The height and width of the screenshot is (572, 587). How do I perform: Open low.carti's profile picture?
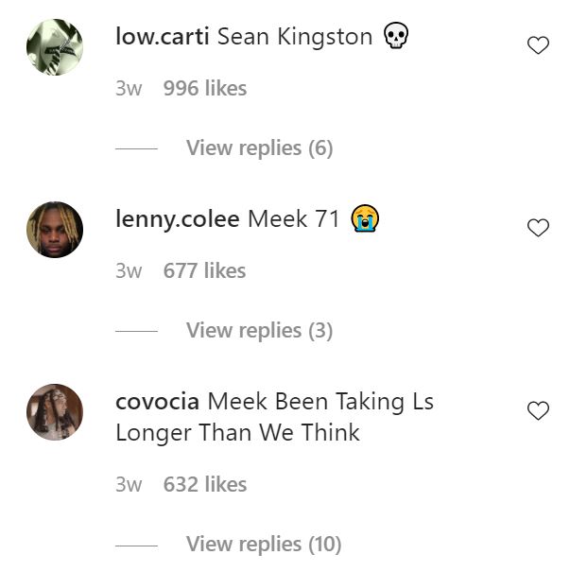coord(55,47)
